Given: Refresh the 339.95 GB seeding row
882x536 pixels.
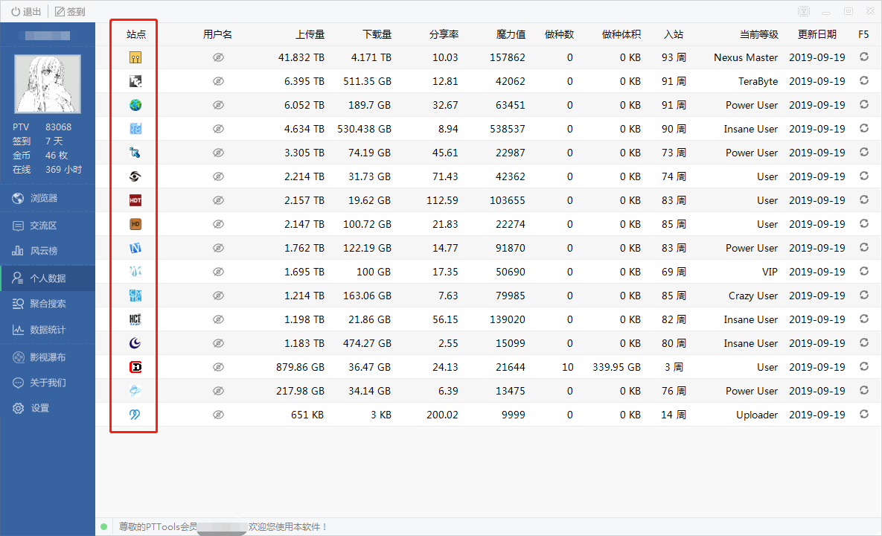Looking at the screenshot, I should [864, 367].
